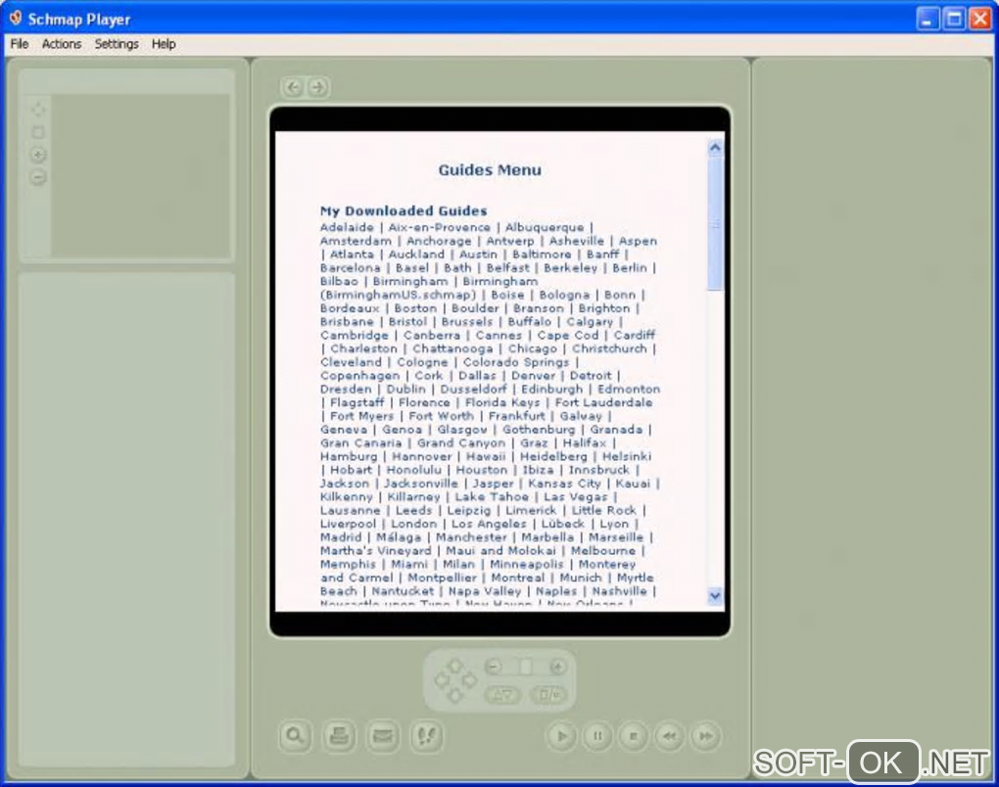Open the Grand Canyon guide link
The image size is (999, 787).
point(461,443)
